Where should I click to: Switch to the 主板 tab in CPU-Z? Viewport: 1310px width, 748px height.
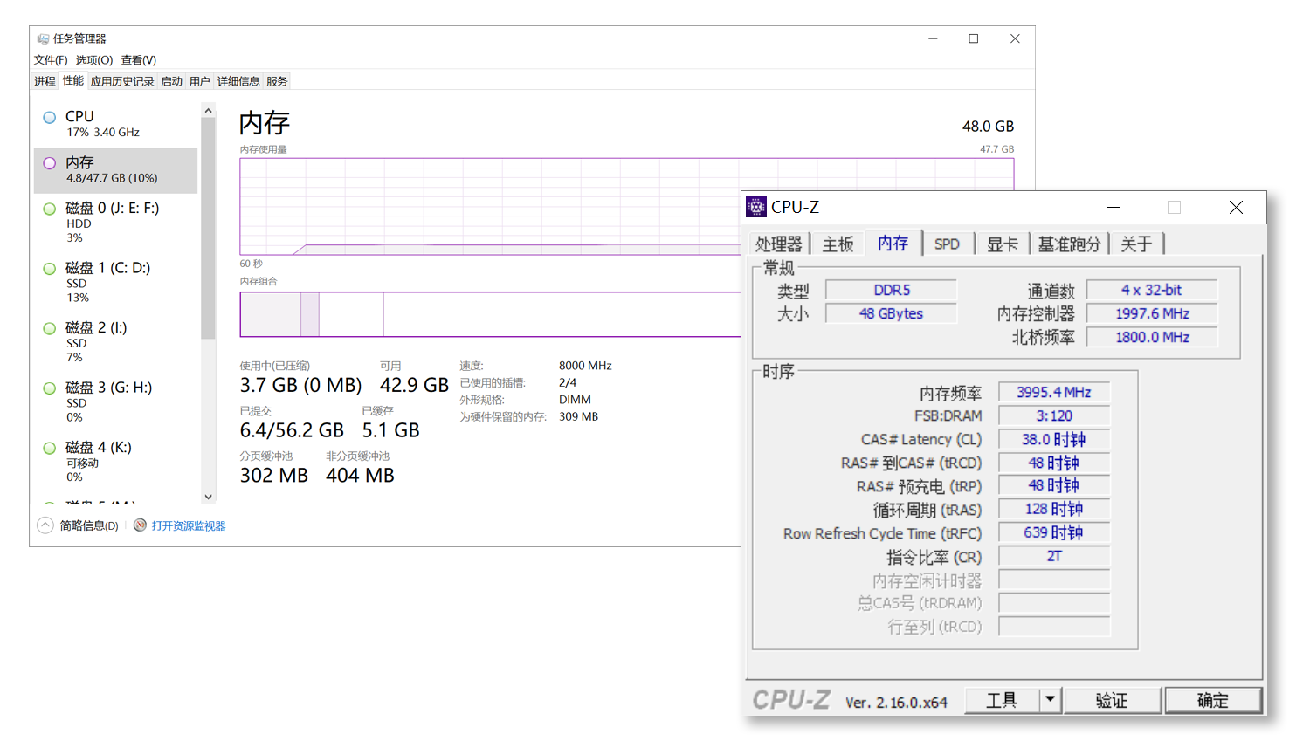pyautogui.click(x=838, y=244)
